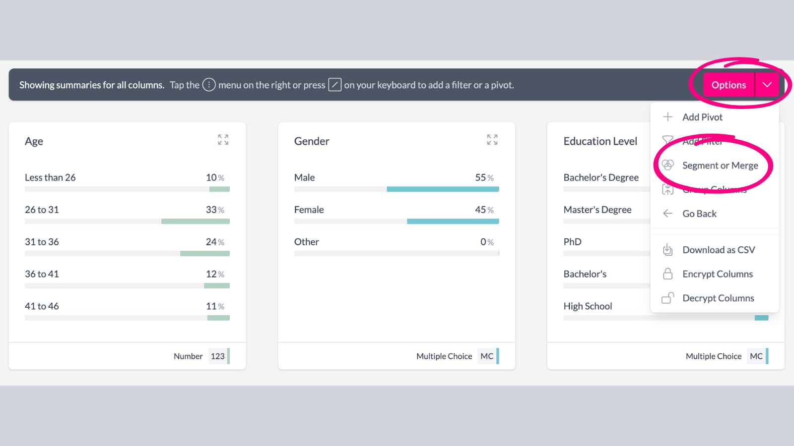
Task: Click the Education Level MC type badge
Action: click(x=756, y=356)
